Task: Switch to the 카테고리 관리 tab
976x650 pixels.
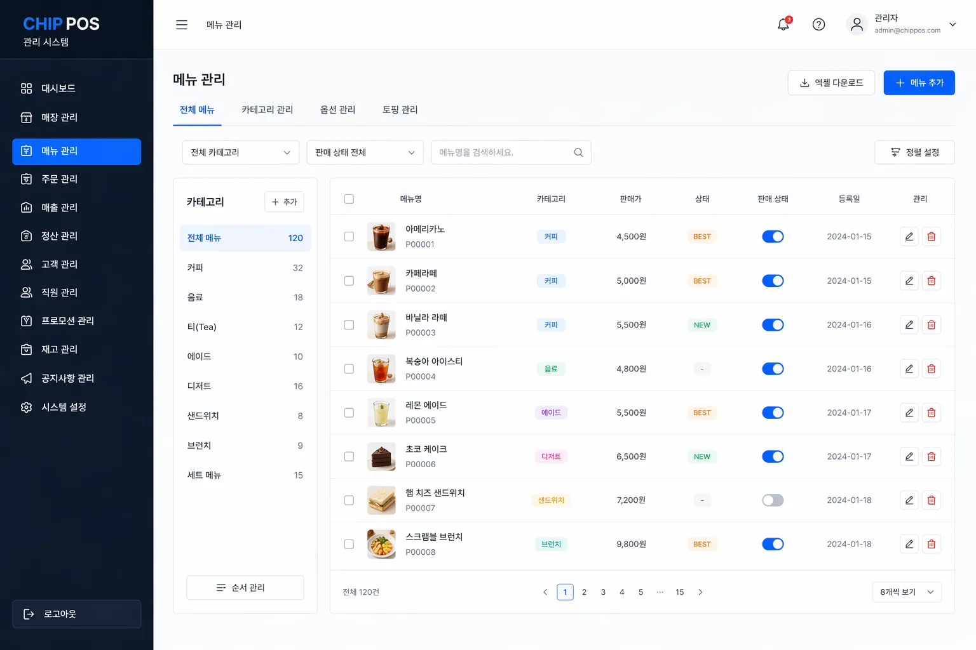Action: point(268,110)
